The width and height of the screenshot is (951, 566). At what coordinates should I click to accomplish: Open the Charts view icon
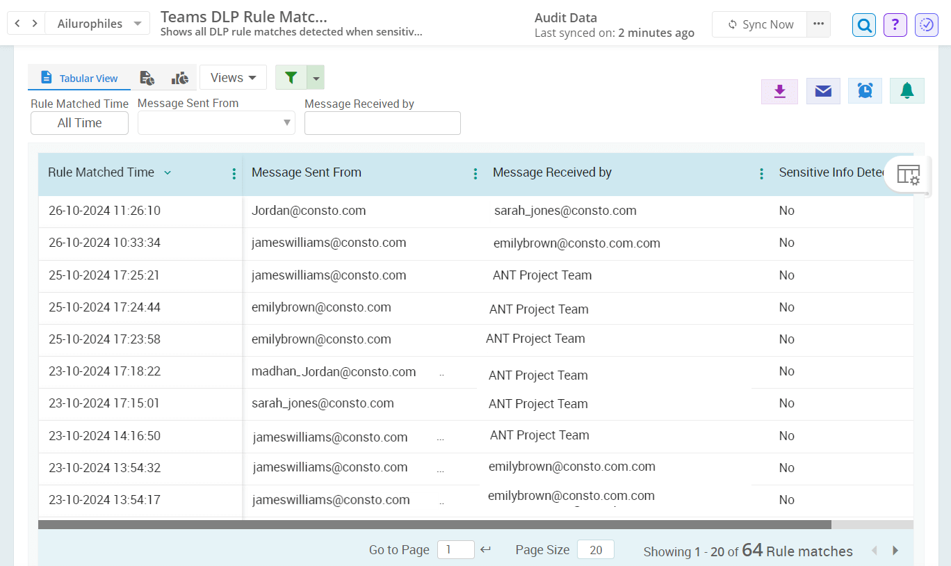[179, 78]
